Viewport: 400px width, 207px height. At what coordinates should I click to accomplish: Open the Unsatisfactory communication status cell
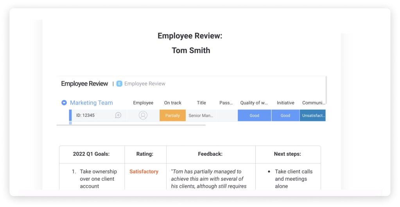[x=313, y=116]
